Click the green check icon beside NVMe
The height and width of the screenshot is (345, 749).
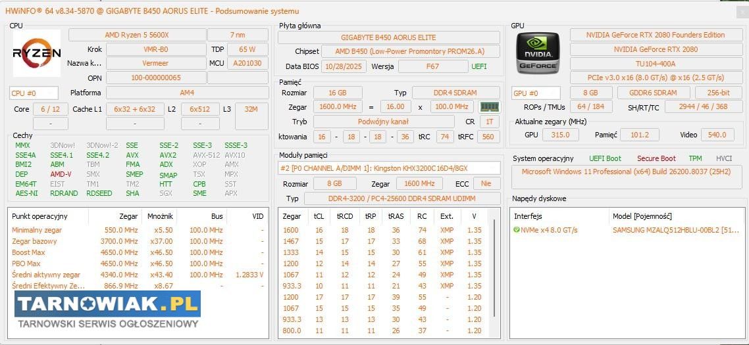[x=517, y=230]
